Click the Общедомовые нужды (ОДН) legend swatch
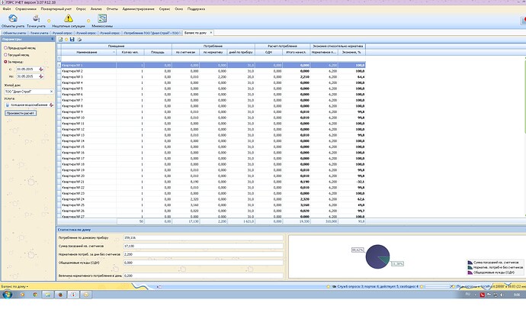Viewport: 526px width, 332px height. click(470, 272)
